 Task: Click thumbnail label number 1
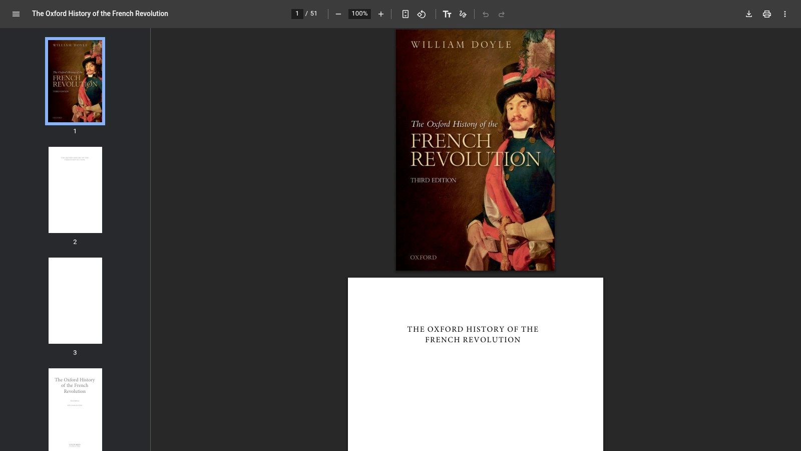[x=75, y=131]
